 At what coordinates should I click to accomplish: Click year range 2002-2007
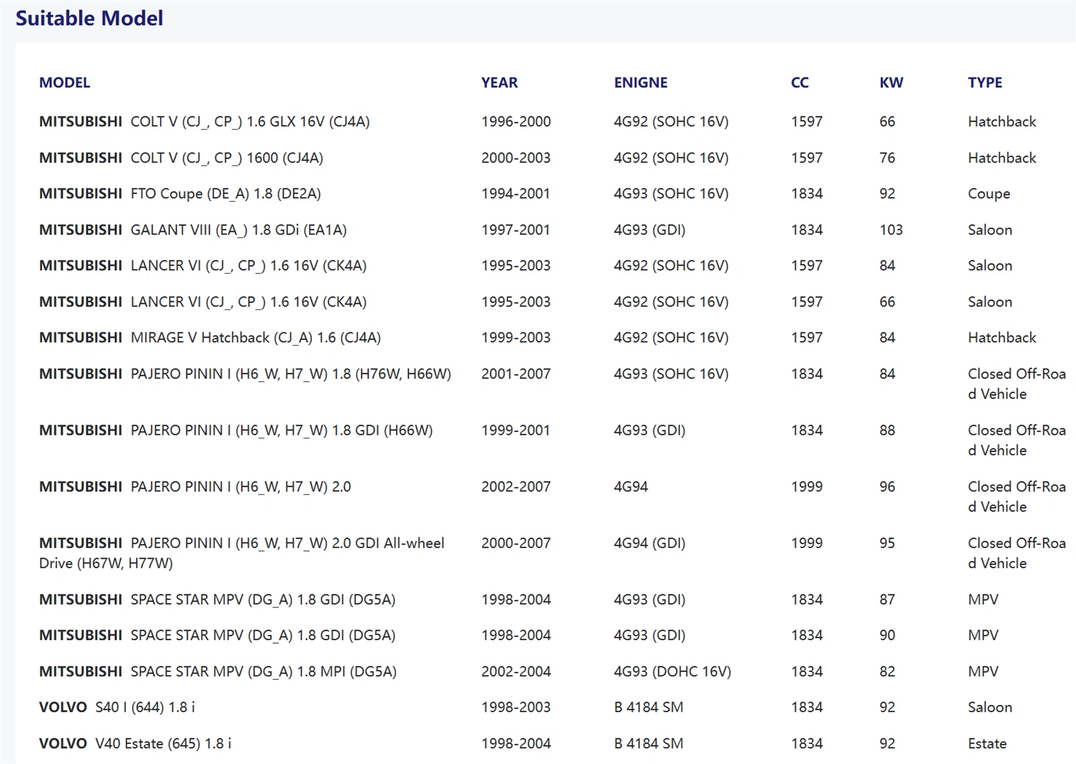click(516, 487)
